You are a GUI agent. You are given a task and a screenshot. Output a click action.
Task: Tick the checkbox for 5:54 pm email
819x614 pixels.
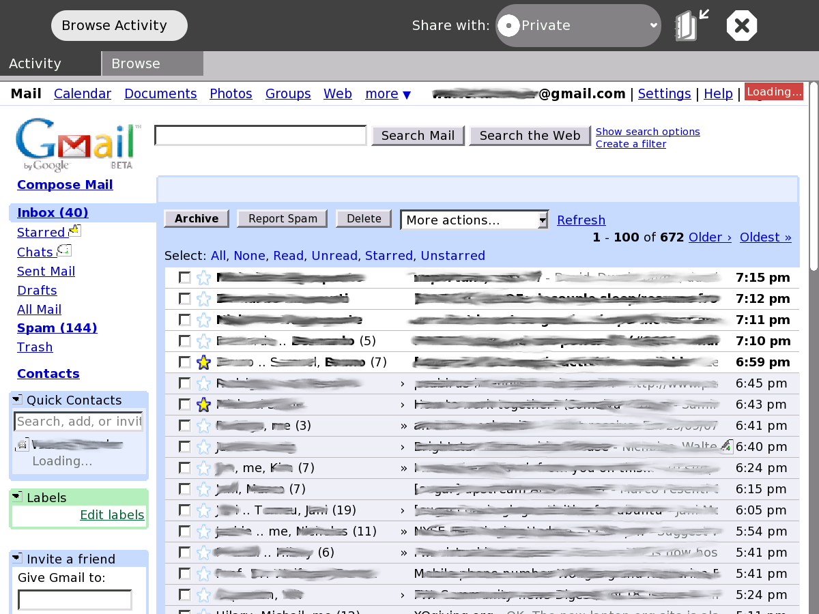point(185,531)
